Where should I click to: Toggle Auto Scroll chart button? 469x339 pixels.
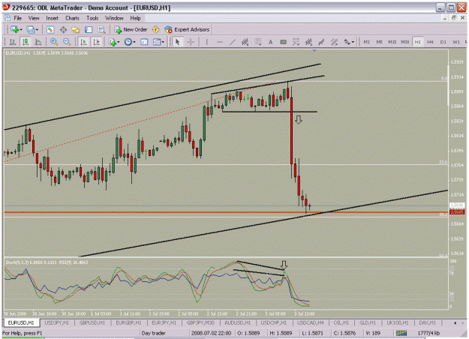(83, 42)
